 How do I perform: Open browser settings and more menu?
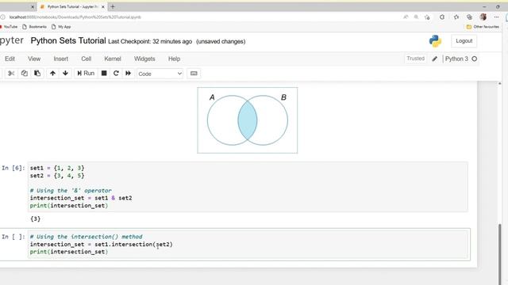tap(496, 17)
